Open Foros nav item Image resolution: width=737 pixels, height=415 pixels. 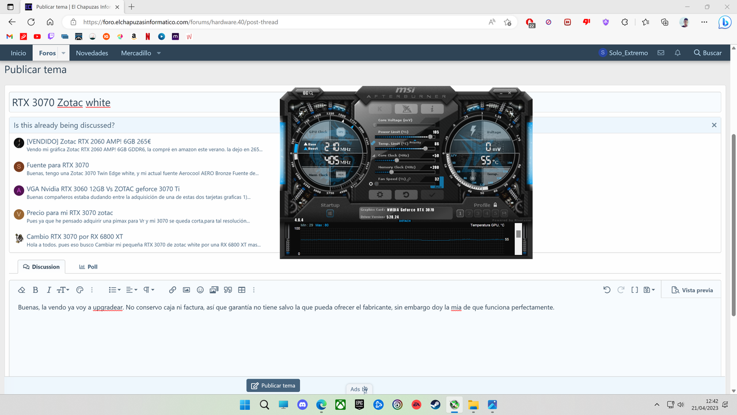coord(47,53)
